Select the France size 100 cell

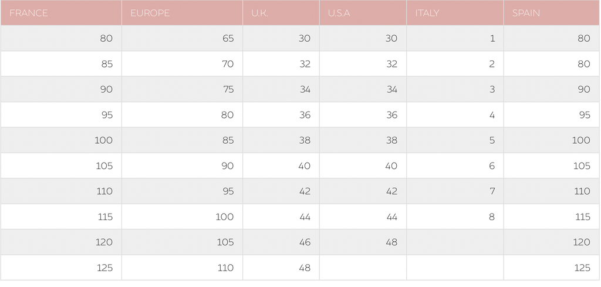(x=103, y=140)
